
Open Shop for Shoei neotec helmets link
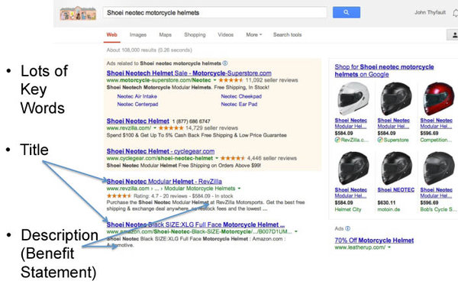pyautogui.click(x=384, y=70)
